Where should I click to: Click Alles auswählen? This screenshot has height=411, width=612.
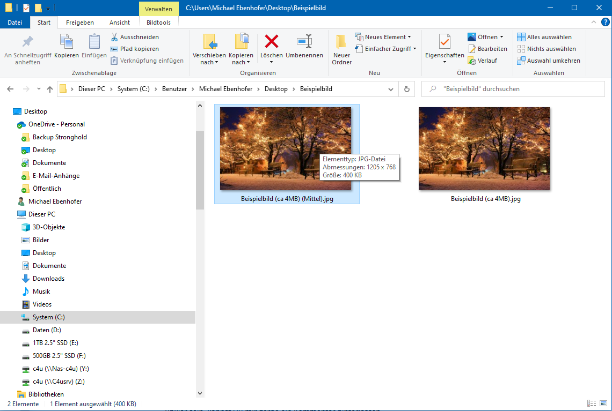pyautogui.click(x=544, y=37)
